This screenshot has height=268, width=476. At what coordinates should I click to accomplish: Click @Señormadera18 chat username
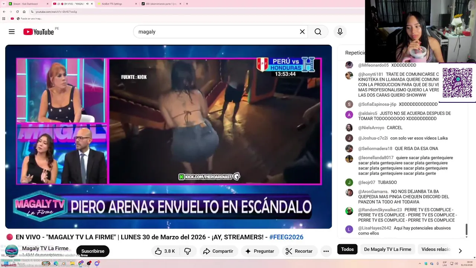375,149
